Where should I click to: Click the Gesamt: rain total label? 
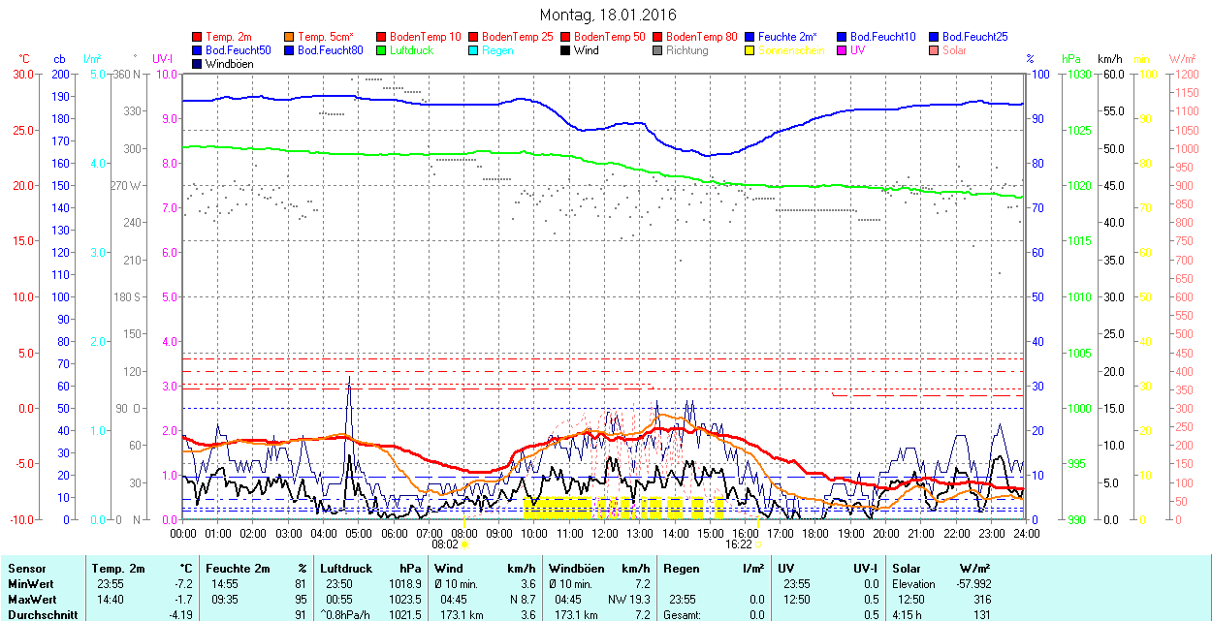tap(682, 615)
